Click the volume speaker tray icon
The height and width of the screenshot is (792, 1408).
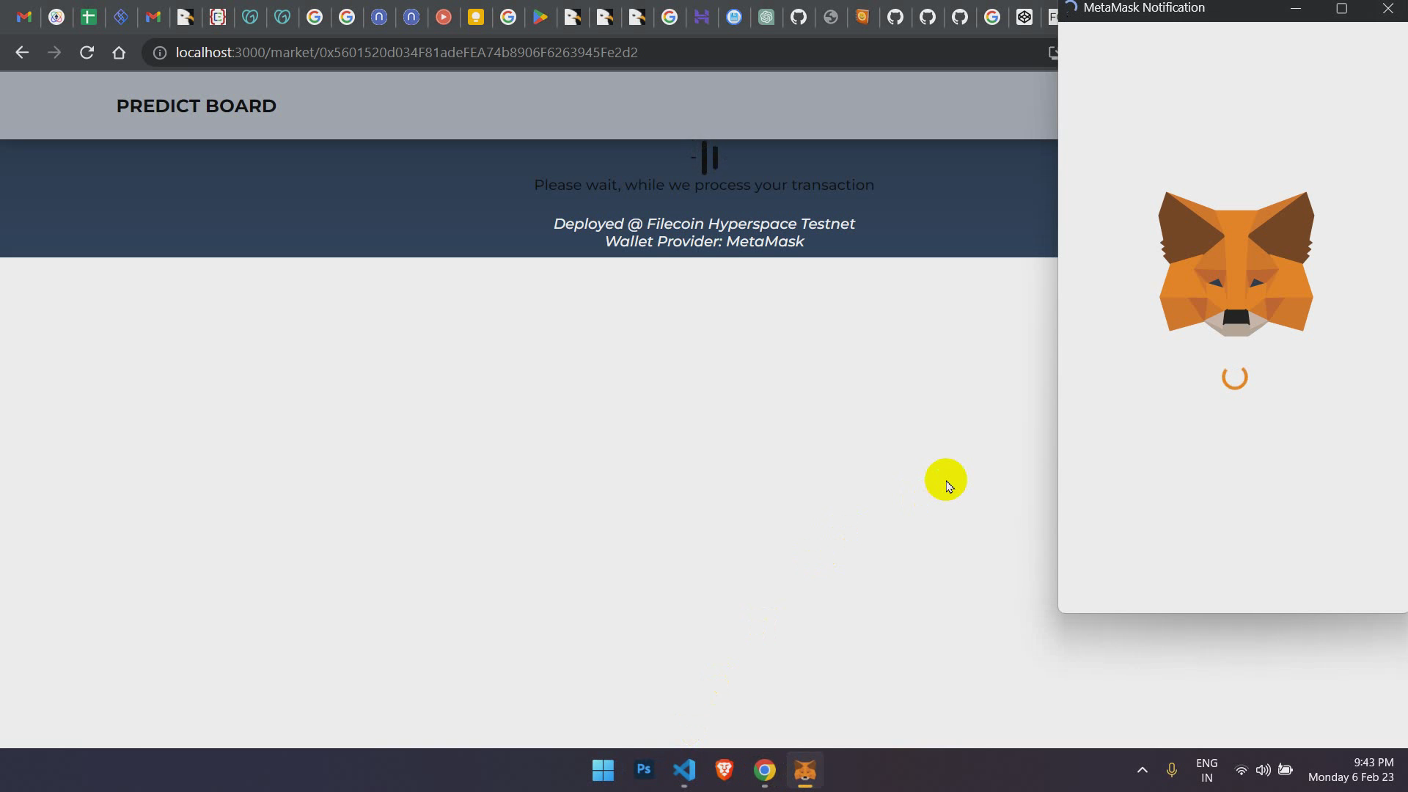1263,770
